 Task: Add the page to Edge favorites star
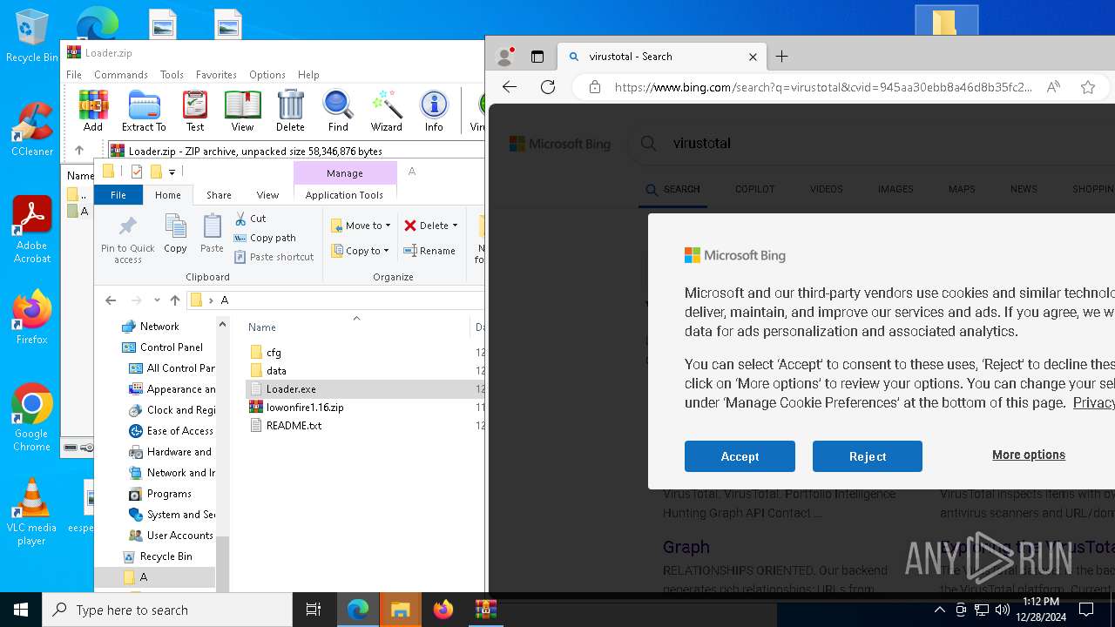[1088, 87]
